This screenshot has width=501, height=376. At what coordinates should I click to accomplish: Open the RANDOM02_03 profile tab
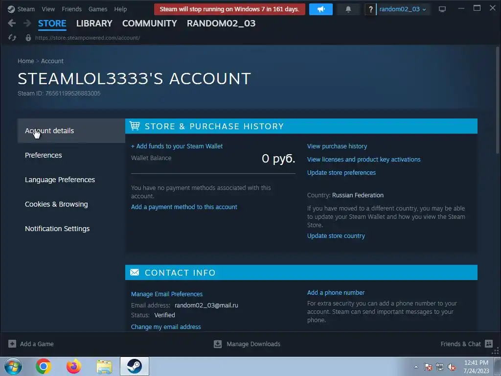point(221,23)
